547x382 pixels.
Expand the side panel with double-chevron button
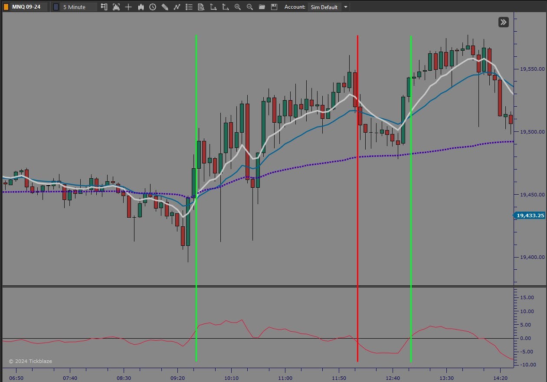click(503, 22)
